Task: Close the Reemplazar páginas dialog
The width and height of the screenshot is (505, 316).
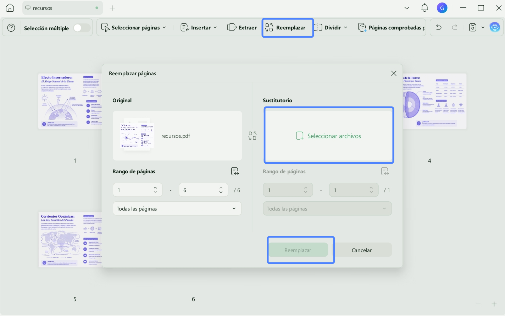Action: [394, 73]
